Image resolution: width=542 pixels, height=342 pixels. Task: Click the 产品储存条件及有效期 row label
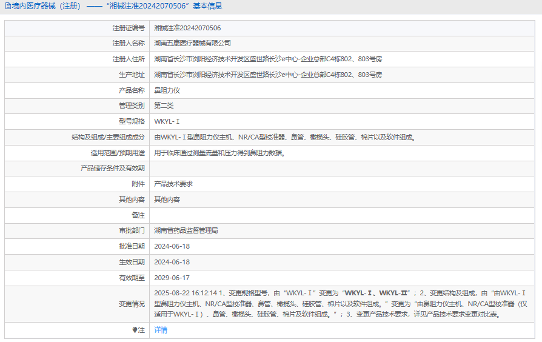click(113, 169)
